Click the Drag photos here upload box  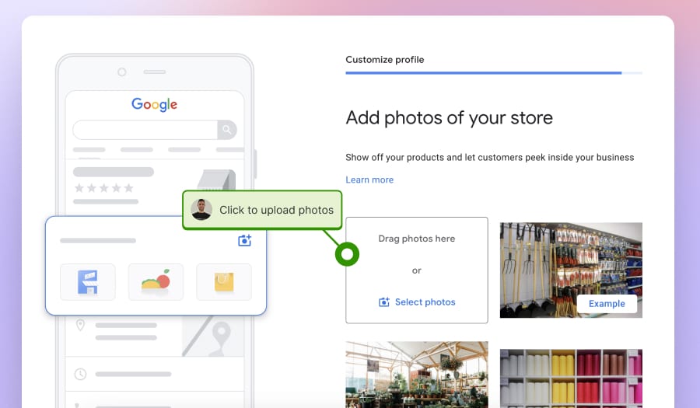[x=417, y=270]
